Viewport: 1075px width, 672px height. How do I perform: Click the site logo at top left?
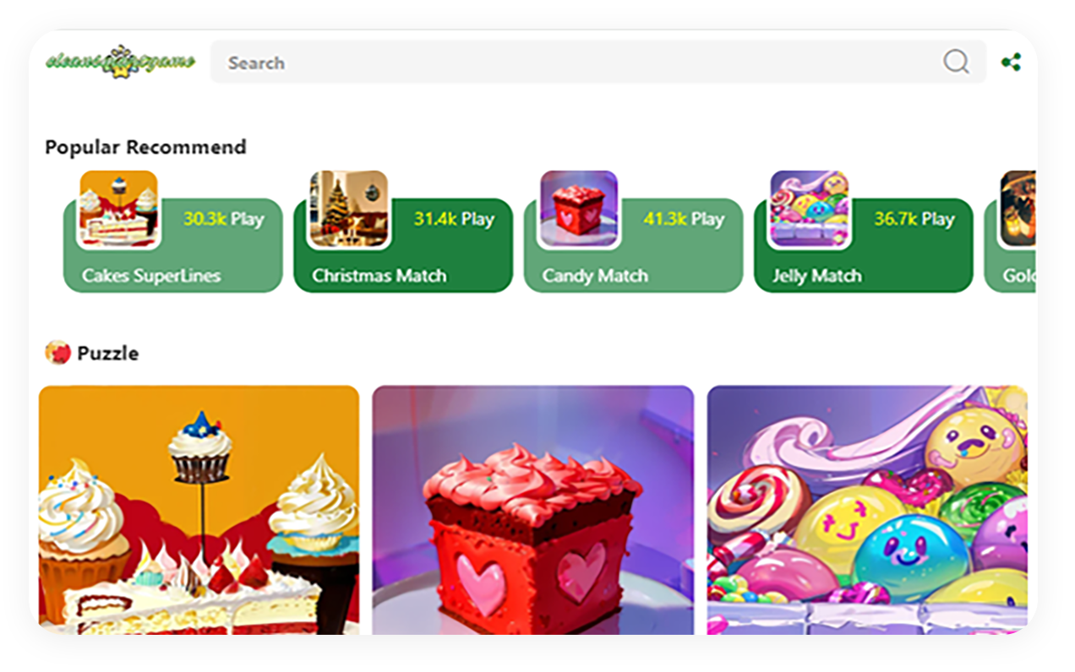coord(120,61)
